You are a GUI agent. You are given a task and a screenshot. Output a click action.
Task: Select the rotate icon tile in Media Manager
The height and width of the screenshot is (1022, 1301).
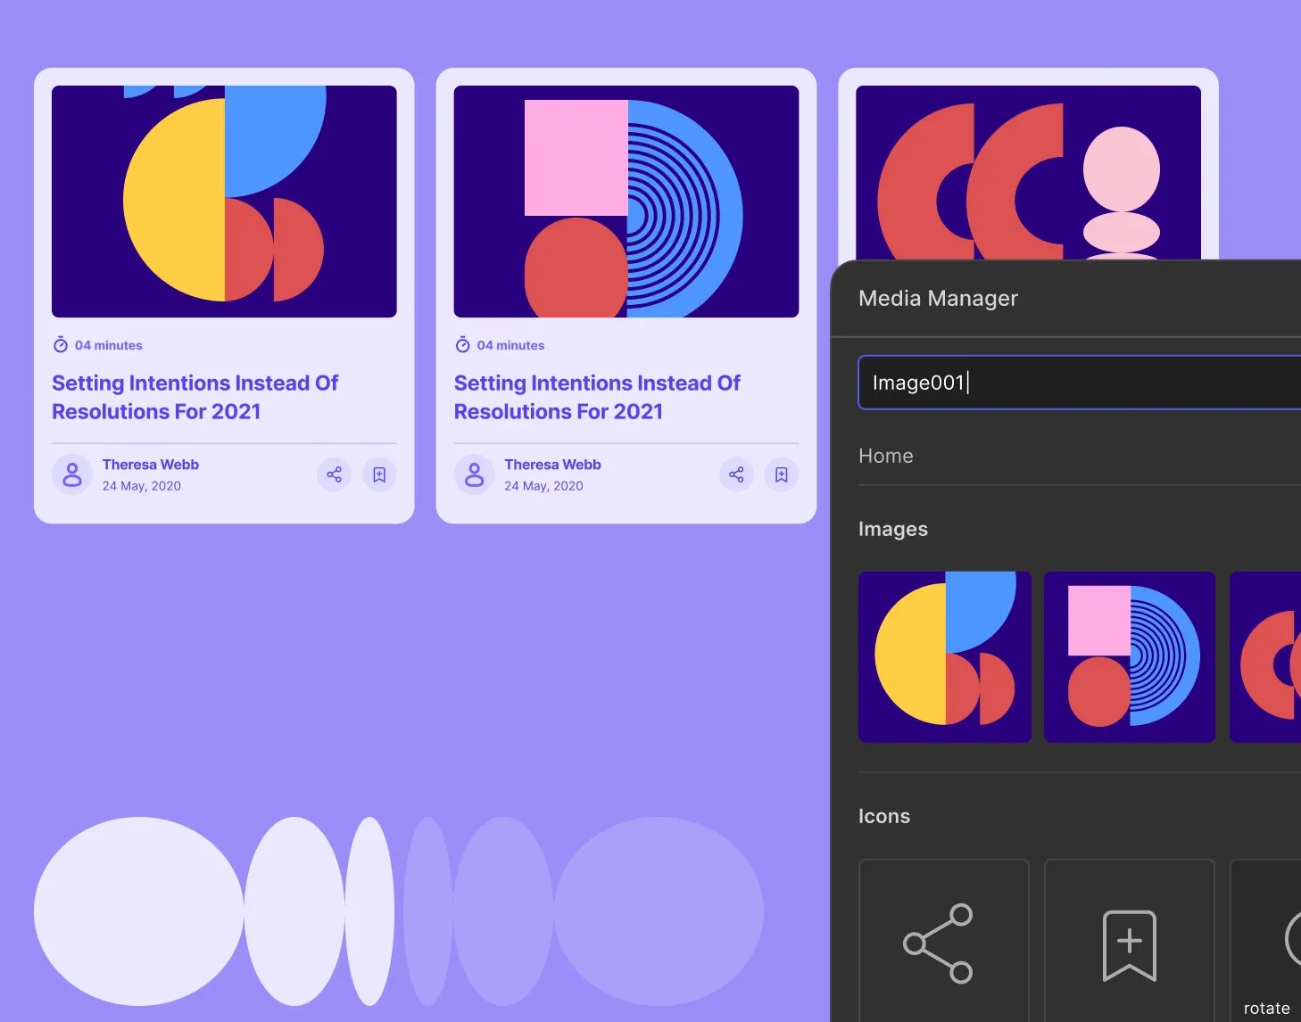(x=1265, y=941)
